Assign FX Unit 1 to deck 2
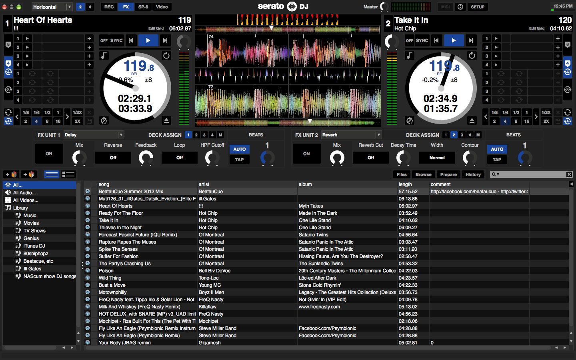Image resolution: width=576 pixels, height=360 pixels. 196,135
